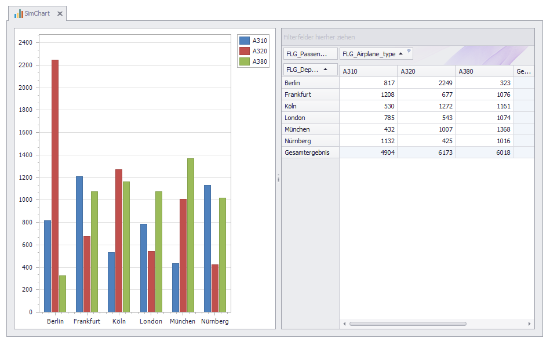This screenshot has height=345, width=550.
Task: Click the blue A310 legend swatch
Action: point(244,41)
